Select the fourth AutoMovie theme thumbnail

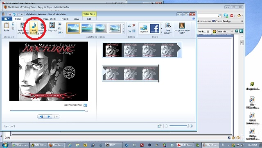115,28
